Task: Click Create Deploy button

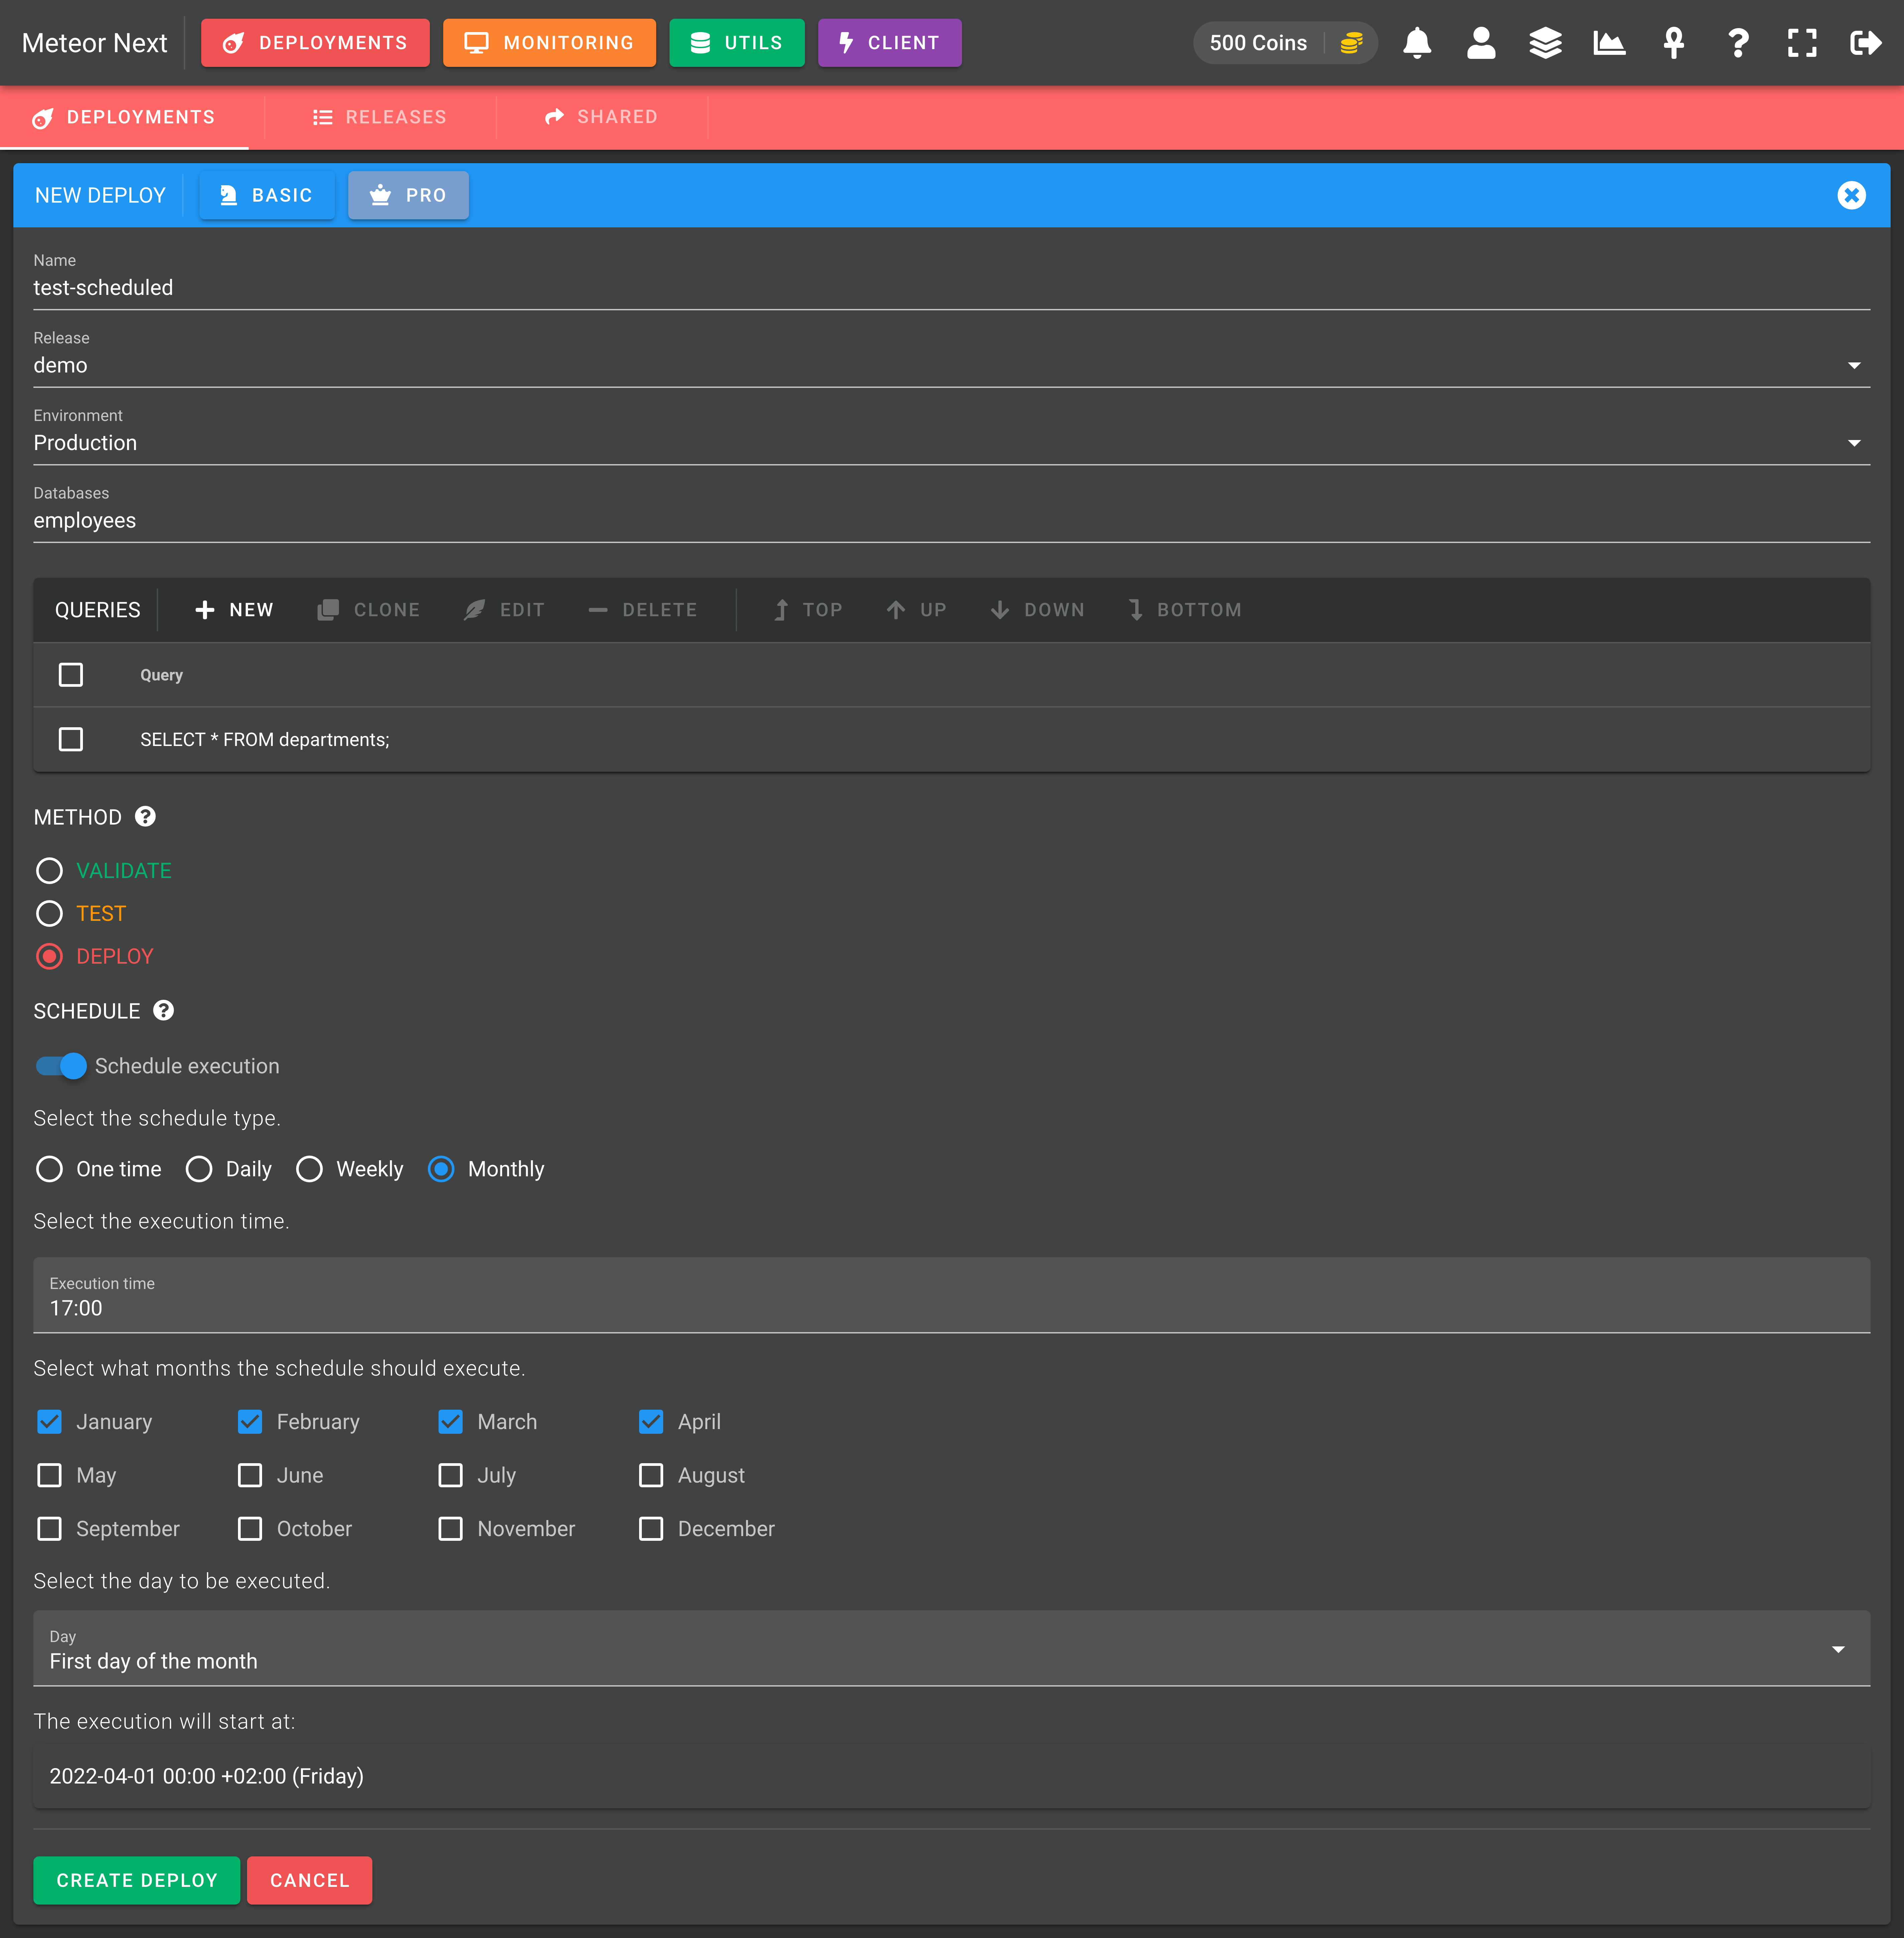Action: coord(137,1880)
